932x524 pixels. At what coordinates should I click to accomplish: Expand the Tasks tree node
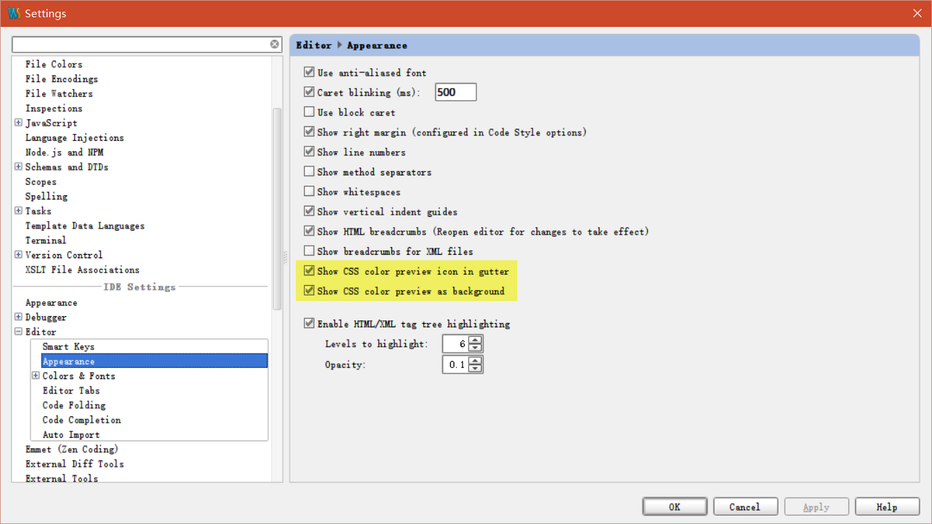18,211
